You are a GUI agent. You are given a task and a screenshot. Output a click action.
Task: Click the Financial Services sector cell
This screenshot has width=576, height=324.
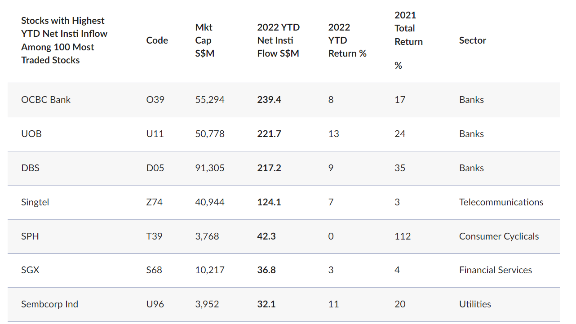click(x=495, y=270)
